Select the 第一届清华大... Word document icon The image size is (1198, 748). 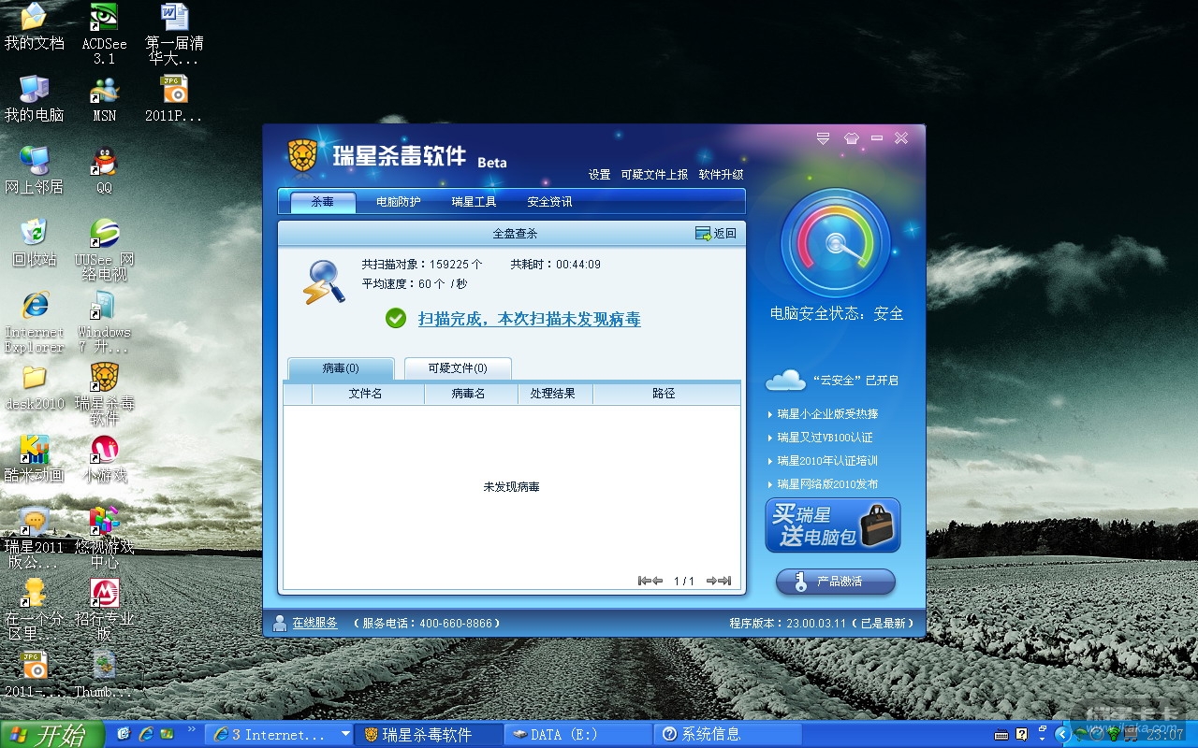(x=174, y=34)
